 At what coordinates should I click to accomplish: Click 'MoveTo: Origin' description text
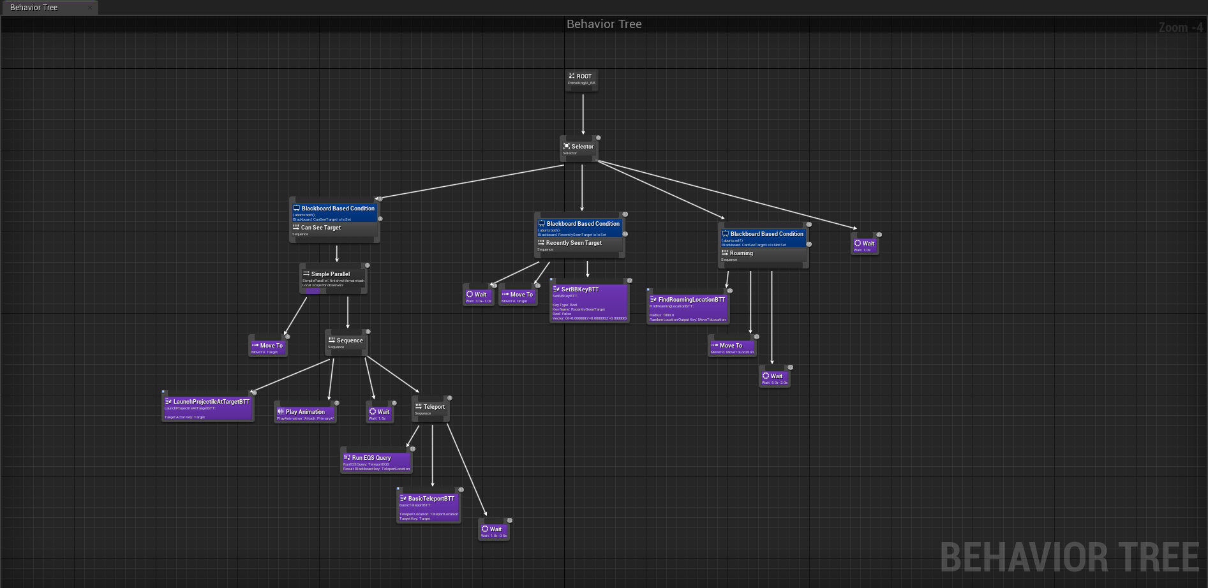coord(514,301)
